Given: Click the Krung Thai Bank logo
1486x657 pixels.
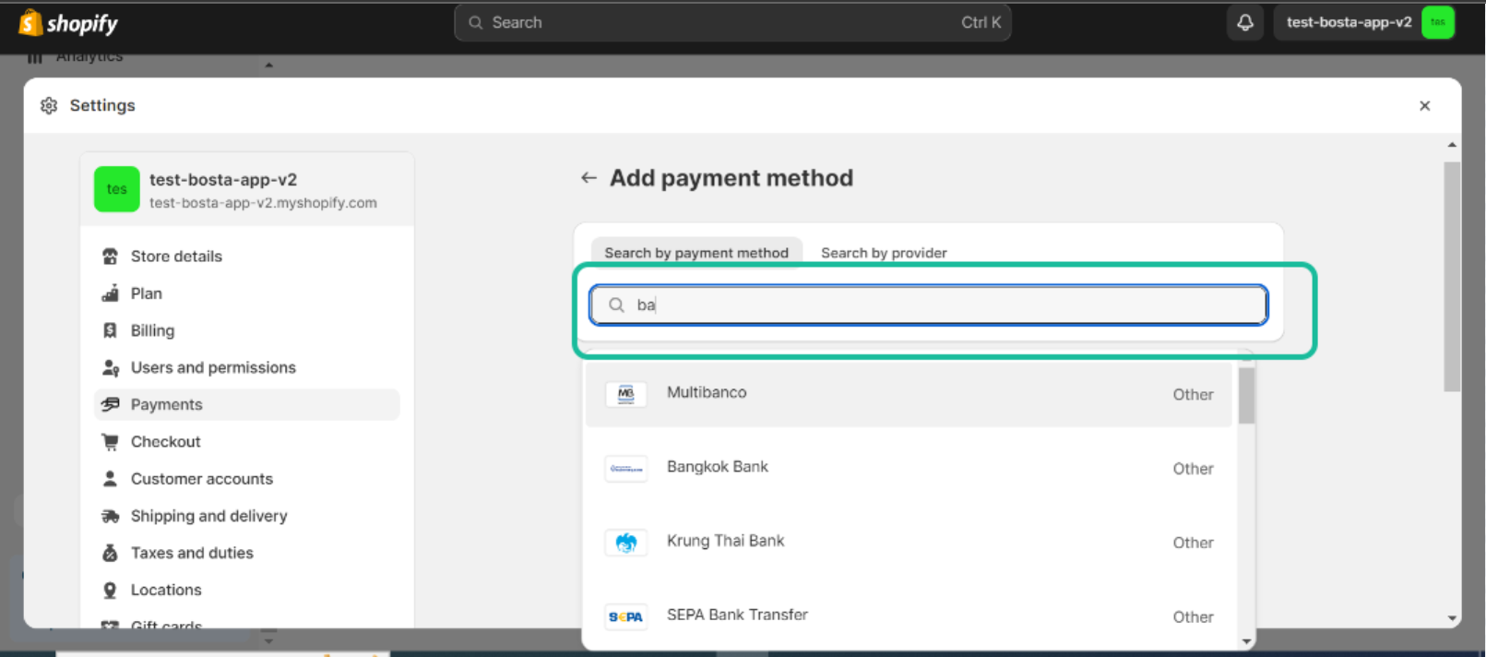Looking at the screenshot, I should click(625, 543).
